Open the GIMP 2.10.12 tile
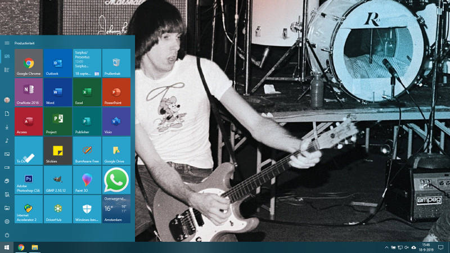The height and width of the screenshot is (253, 450). pyautogui.click(x=58, y=180)
